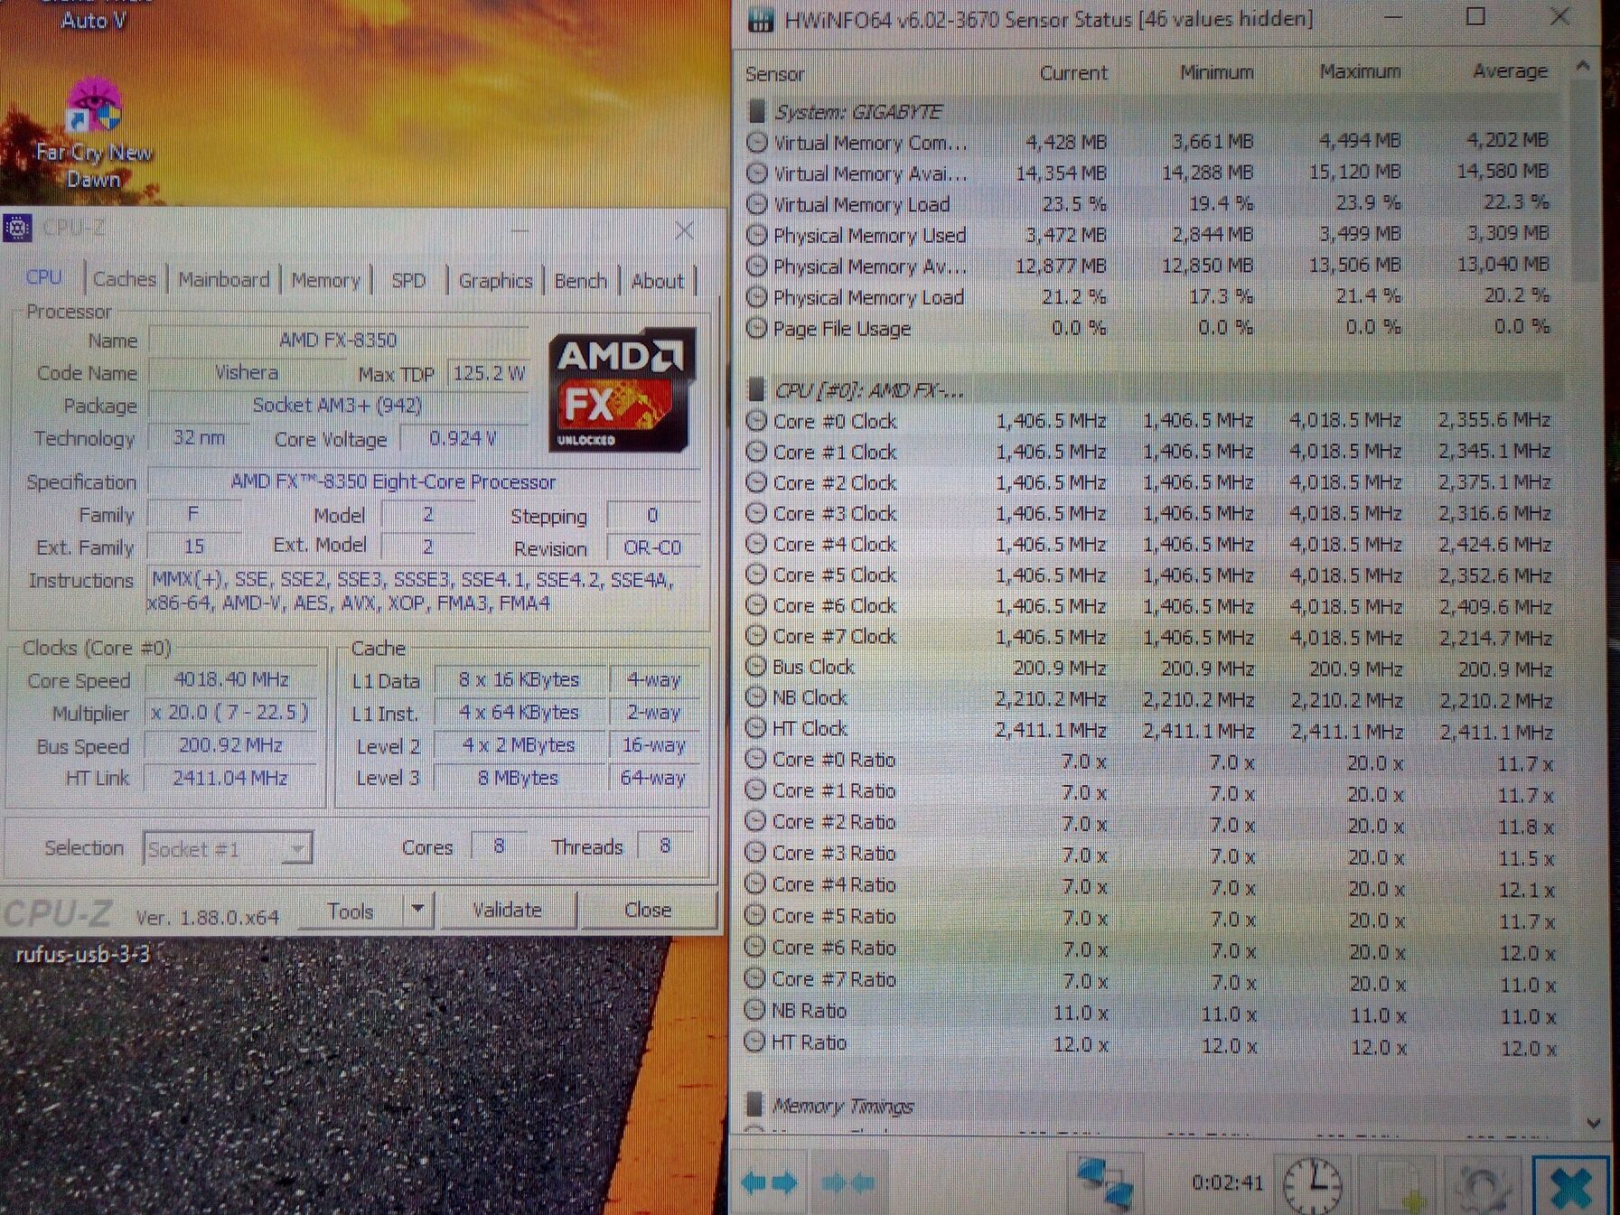The image size is (1620, 1215).
Task: Click the icon beside Virtual Memory Load row
Action: tap(756, 204)
